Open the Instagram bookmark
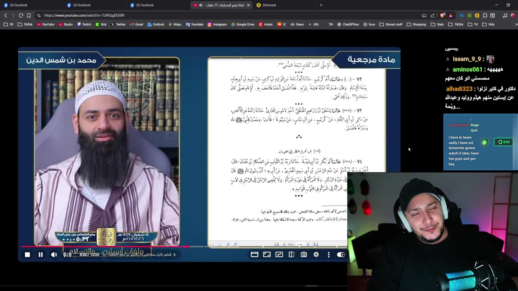Image resolution: width=518 pixels, height=291 pixels. click(x=217, y=24)
